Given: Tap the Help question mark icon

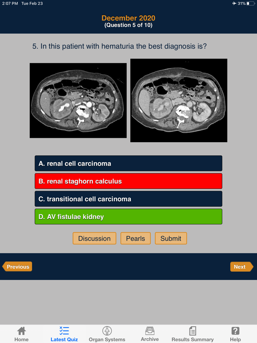Looking at the screenshot, I should (x=235, y=331).
